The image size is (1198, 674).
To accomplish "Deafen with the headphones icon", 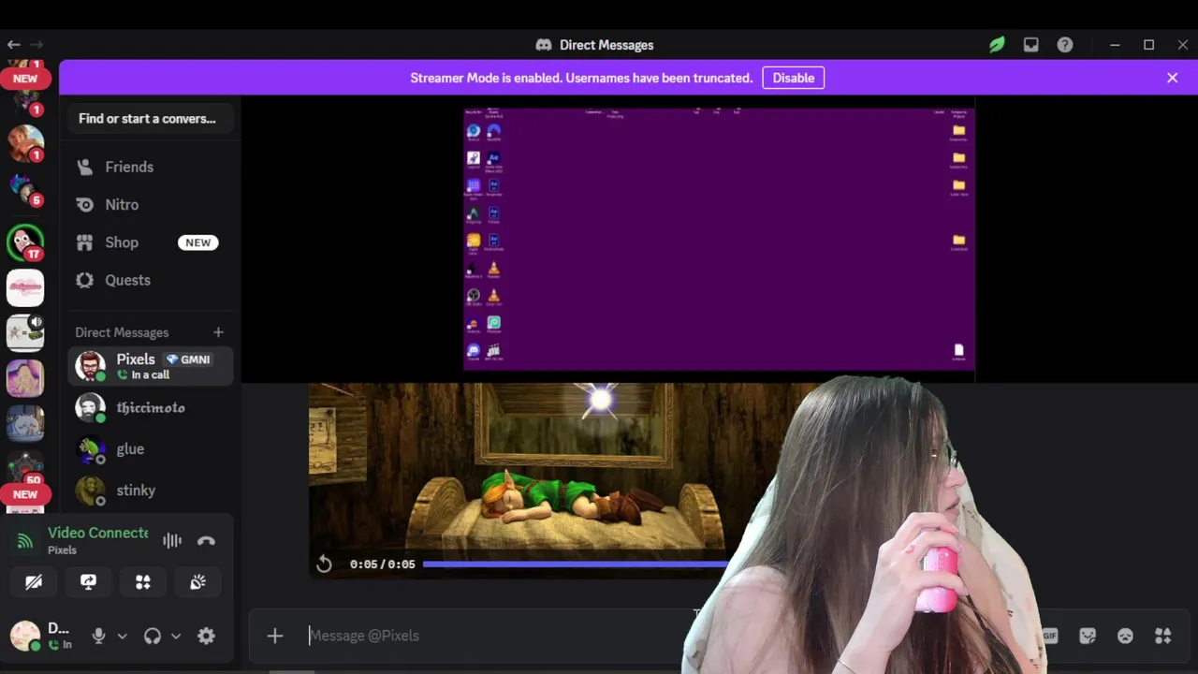I will tap(153, 636).
